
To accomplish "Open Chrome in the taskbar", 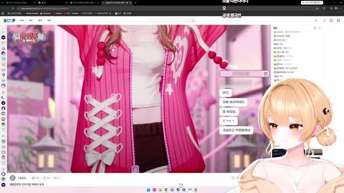I will pos(166,190).
